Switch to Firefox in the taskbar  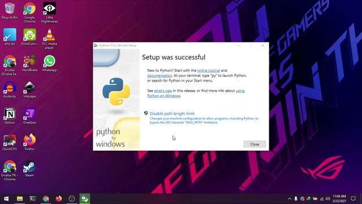pos(59,199)
